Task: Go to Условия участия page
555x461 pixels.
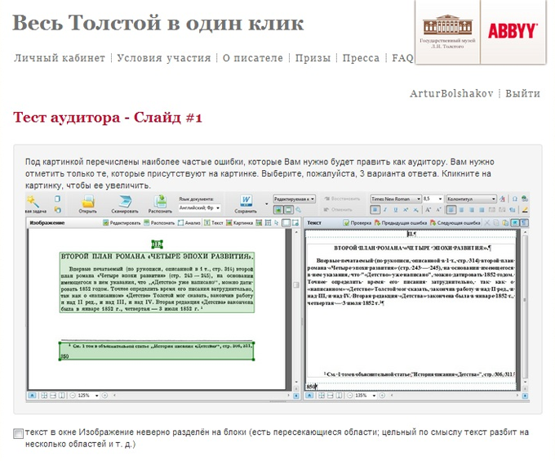Action: (166, 58)
